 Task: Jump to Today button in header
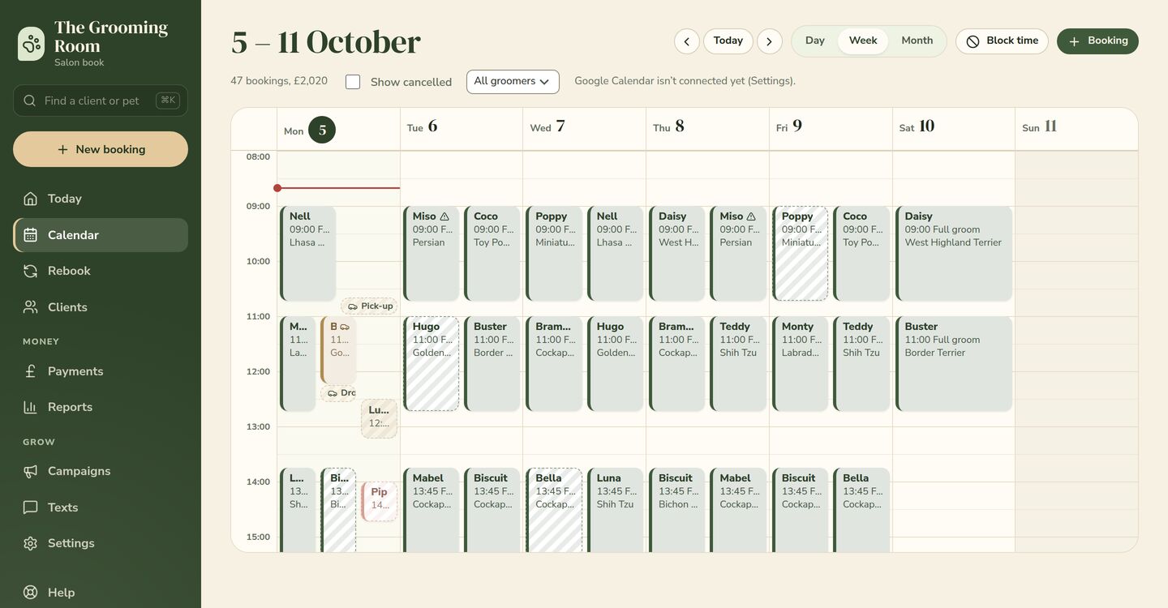click(728, 41)
